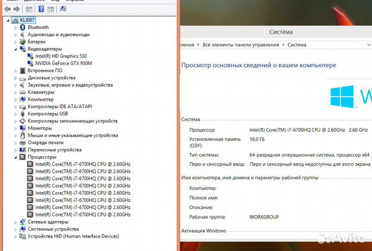Expand the Компьютер category
372x251 pixels.
pyautogui.click(x=16, y=100)
